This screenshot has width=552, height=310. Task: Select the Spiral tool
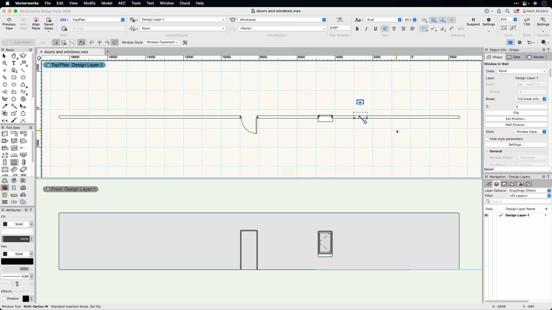pos(23,99)
